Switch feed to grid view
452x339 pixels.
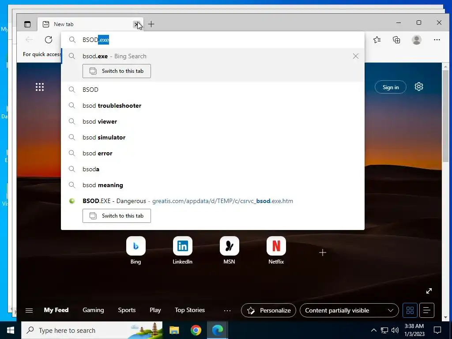click(x=410, y=310)
